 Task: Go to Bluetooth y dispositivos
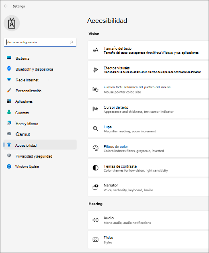pyautogui.click(x=40, y=69)
